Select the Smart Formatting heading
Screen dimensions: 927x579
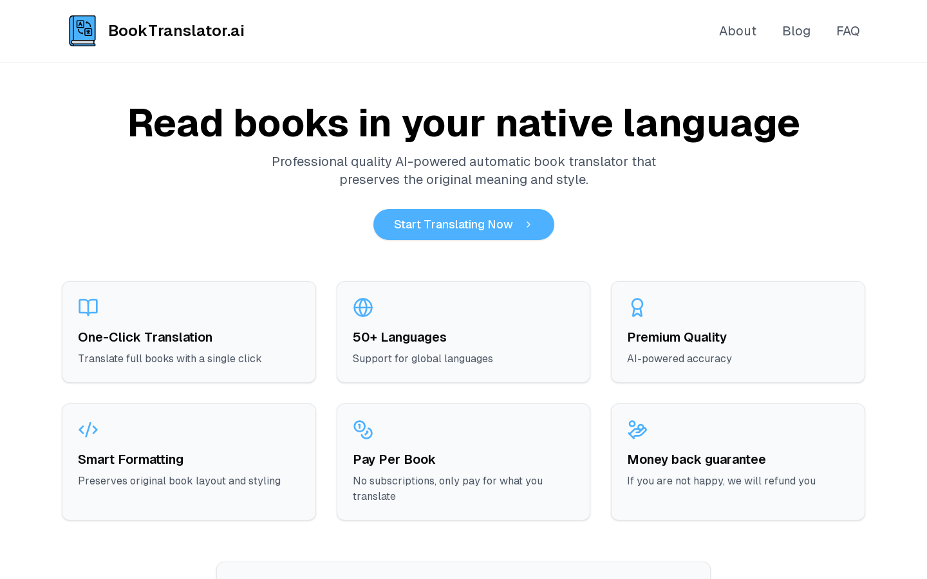click(x=131, y=459)
